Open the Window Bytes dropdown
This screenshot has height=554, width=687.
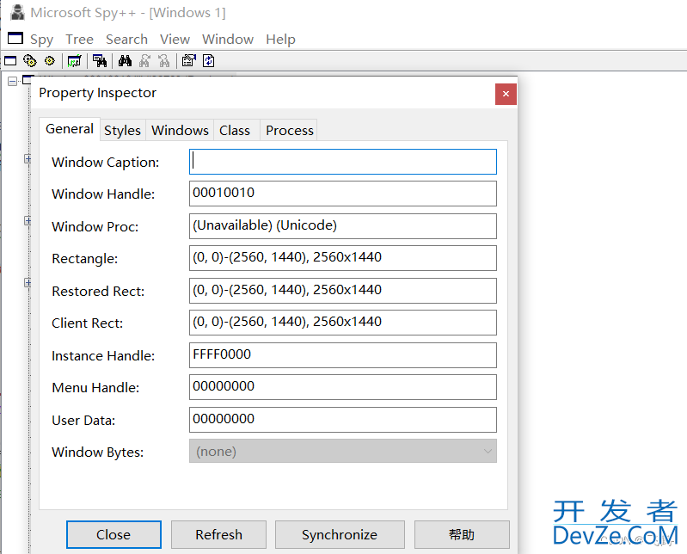point(342,451)
